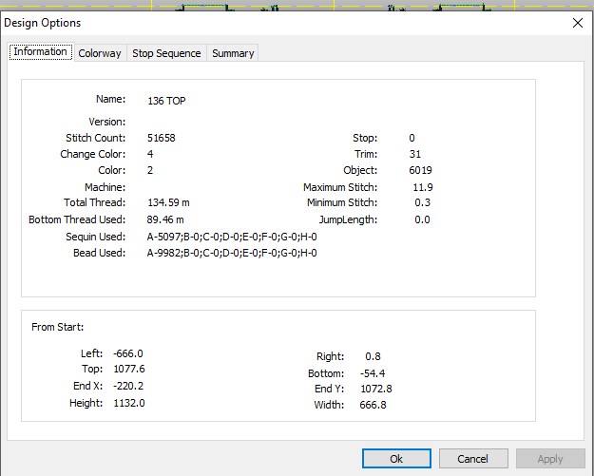Image resolution: width=594 pixels, height=476 pixels.
Task: Click the greyed Apply button
Action: click(550, 459)
